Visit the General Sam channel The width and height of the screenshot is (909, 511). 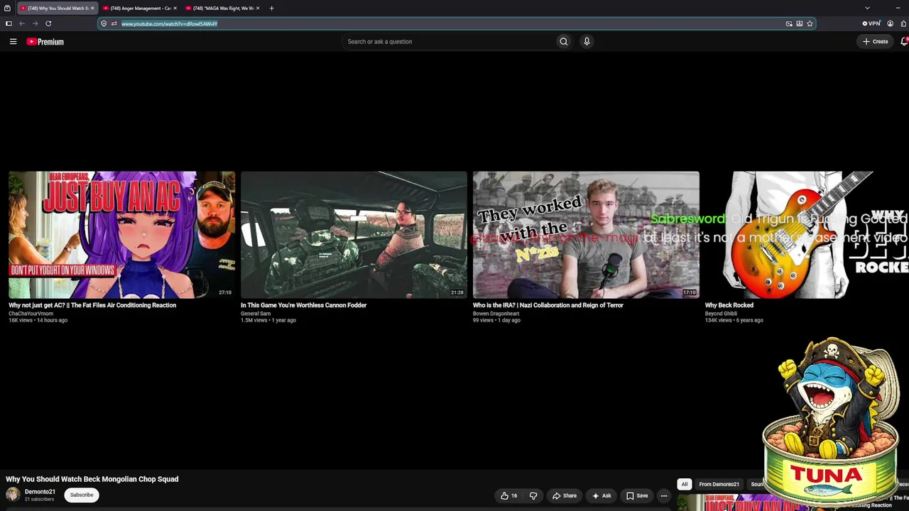click(x=256, y=314)
